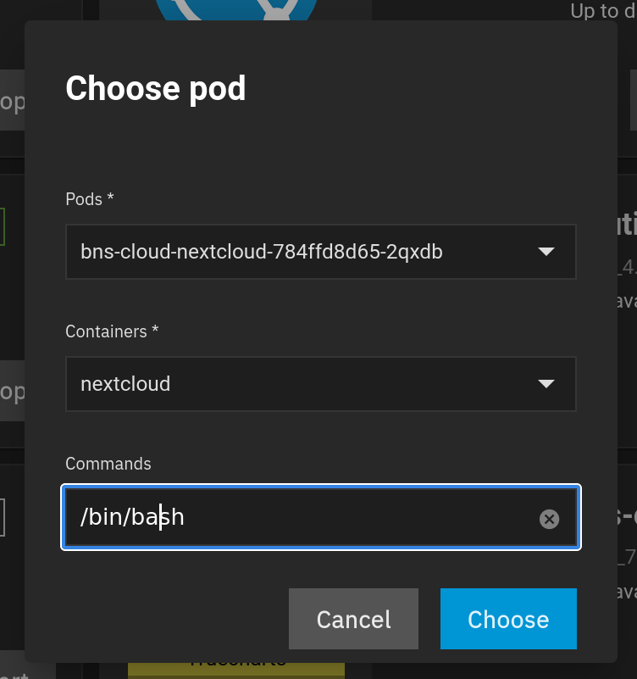
Task: Click the Containers field label
Action: click(x=112, y=331)
